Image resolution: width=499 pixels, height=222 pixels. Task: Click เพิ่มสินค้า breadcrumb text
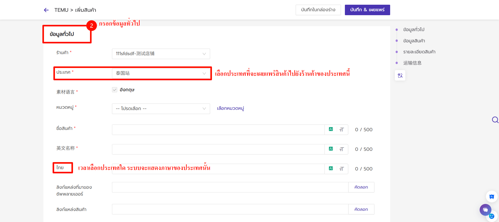coord(86,10)
